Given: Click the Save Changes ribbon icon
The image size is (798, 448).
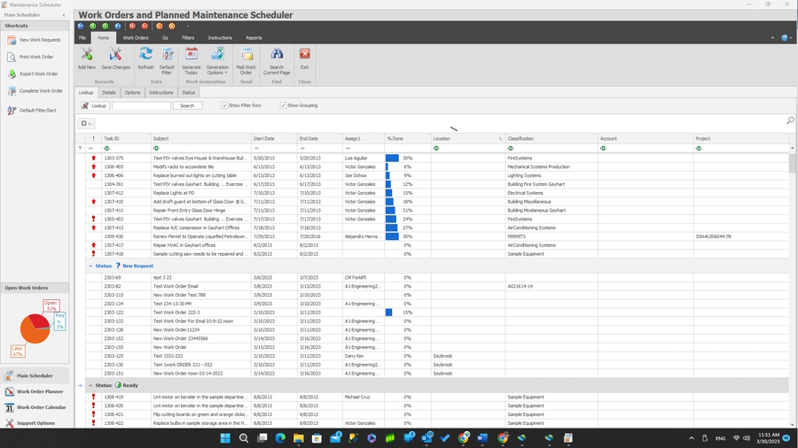Looking at the screenshot, I should [x=115, y=54].
